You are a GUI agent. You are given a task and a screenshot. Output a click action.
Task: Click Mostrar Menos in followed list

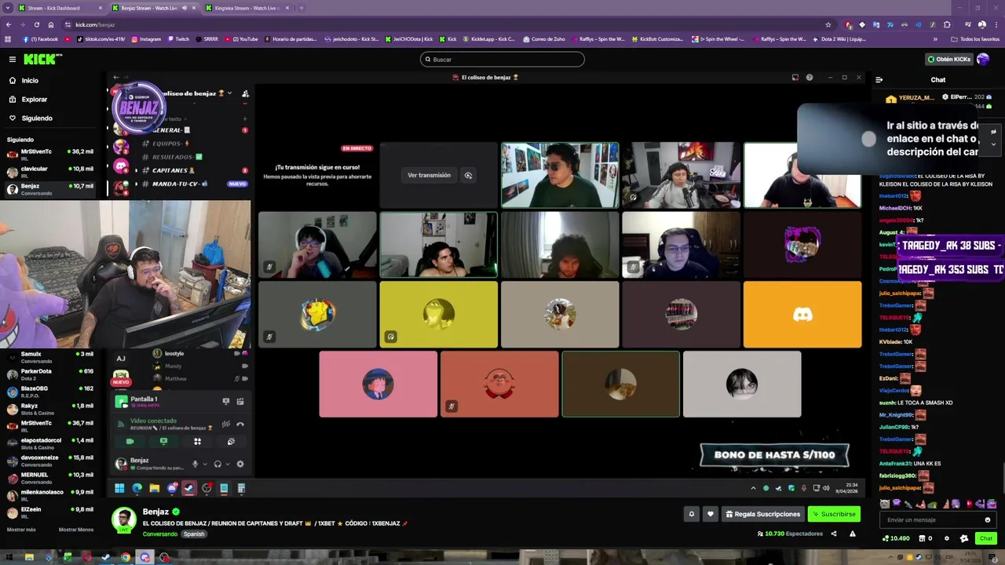tap(76, 530)
